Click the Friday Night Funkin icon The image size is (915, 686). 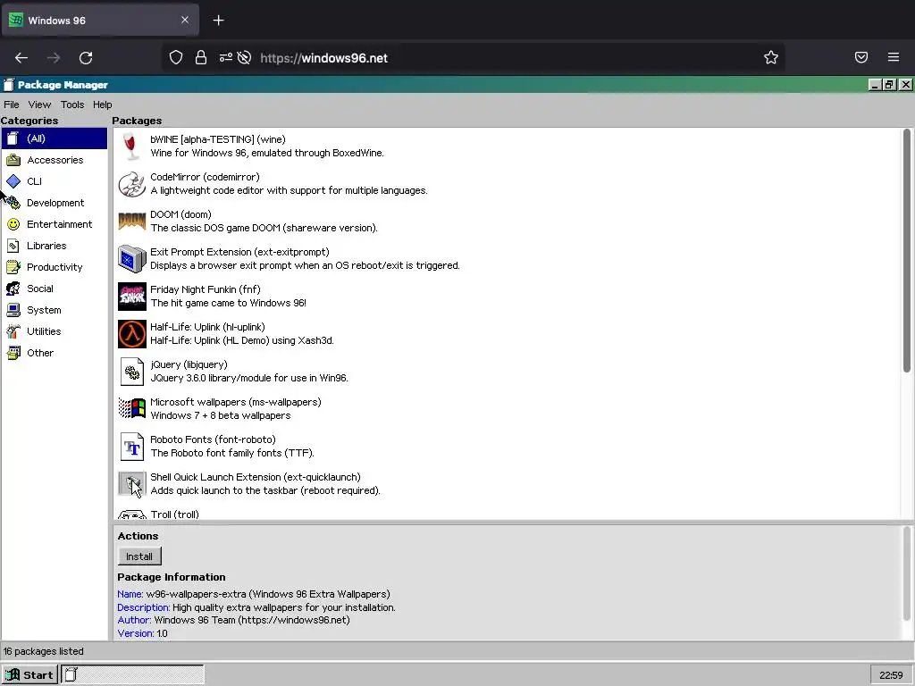[x=132, y=297]
